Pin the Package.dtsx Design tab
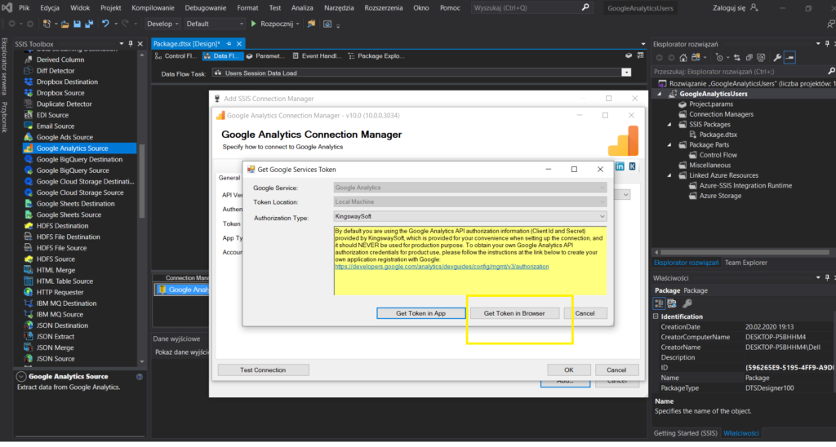Viewport: 836px width, 447px height. [x=229, y=44]
